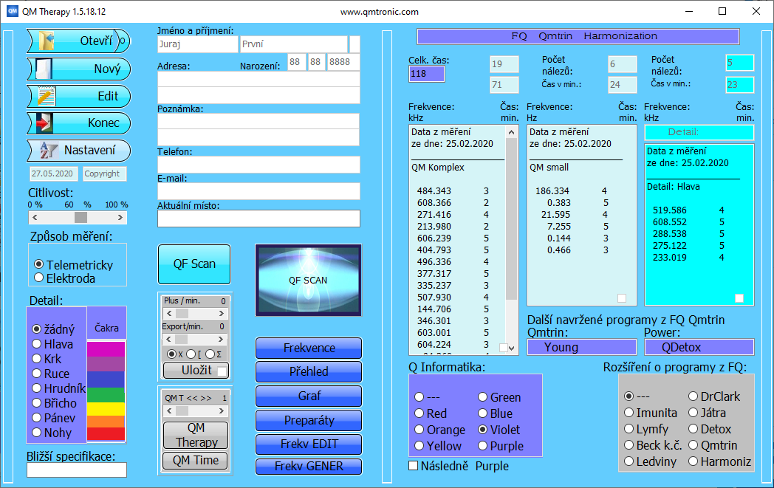The height and width of the screenshot is (488, 774).
Task: Open the Přehled overview
Action: coord(309,371)
